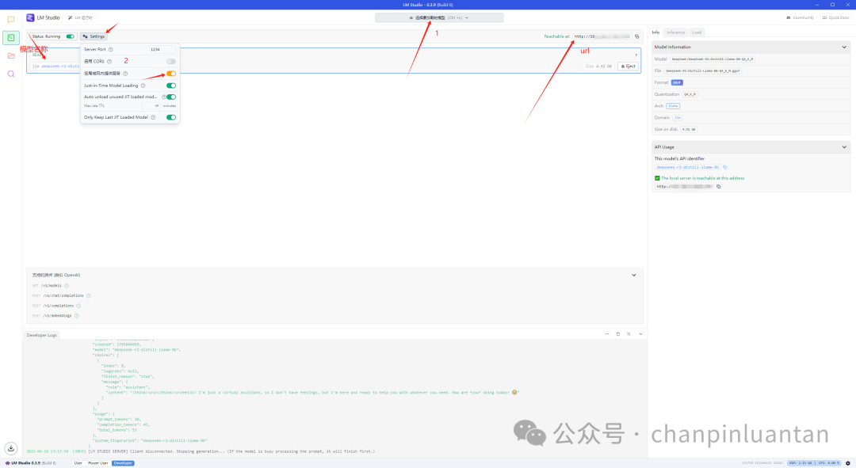Click the deepseek-r1-distill-llama-8b API identifier
This screenshot has width=856, height=468.
point(687,167)
